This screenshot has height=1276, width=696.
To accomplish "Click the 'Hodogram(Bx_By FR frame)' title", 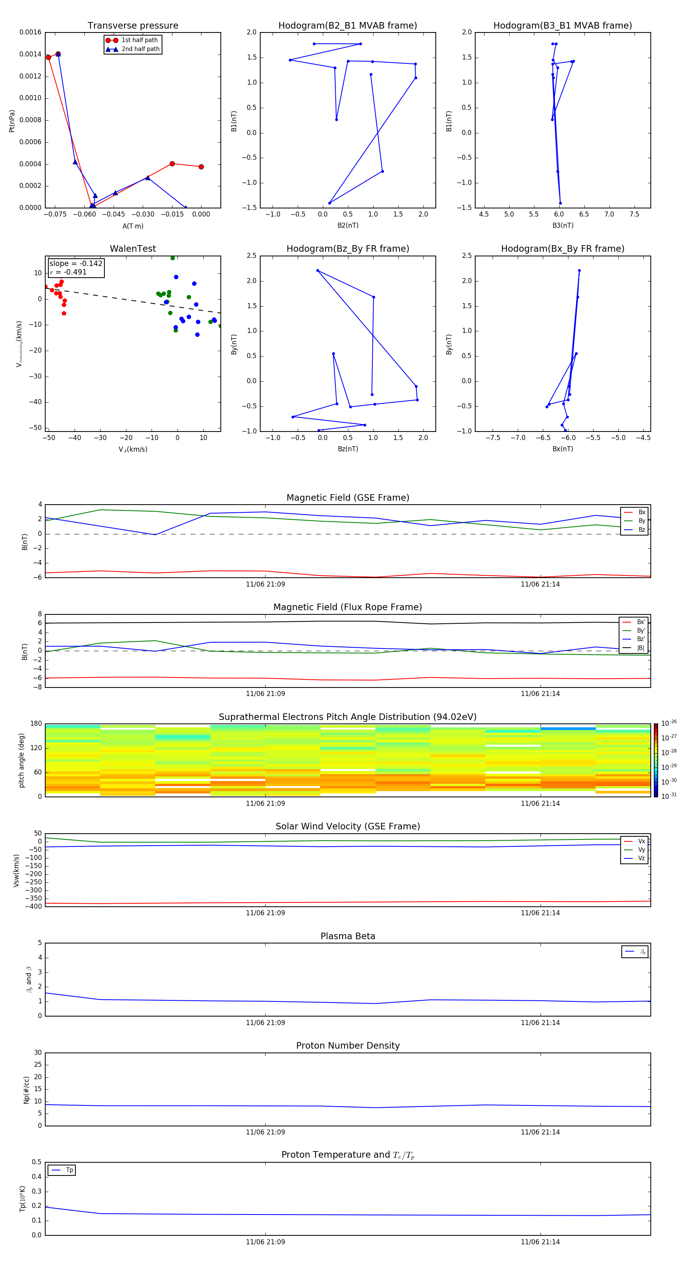I will click(x=563, y=249).
